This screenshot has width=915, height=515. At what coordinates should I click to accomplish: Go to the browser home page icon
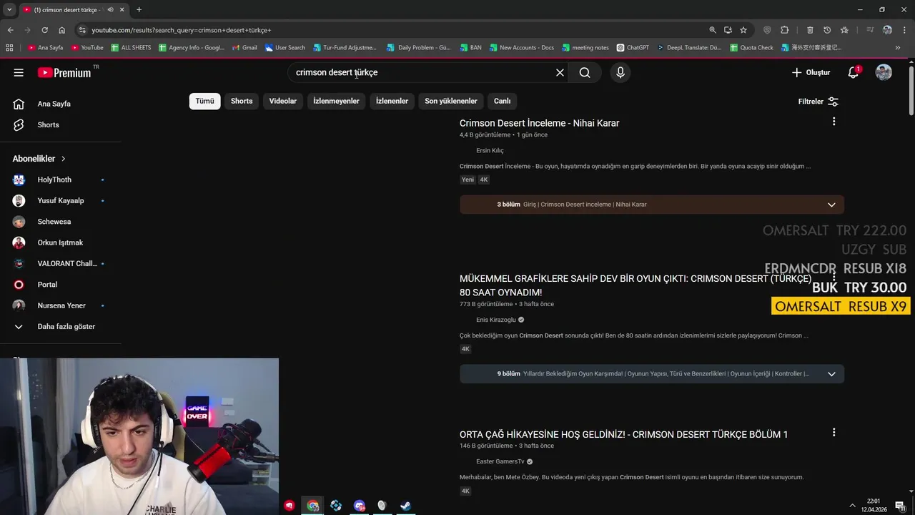(x=62, y=30)
